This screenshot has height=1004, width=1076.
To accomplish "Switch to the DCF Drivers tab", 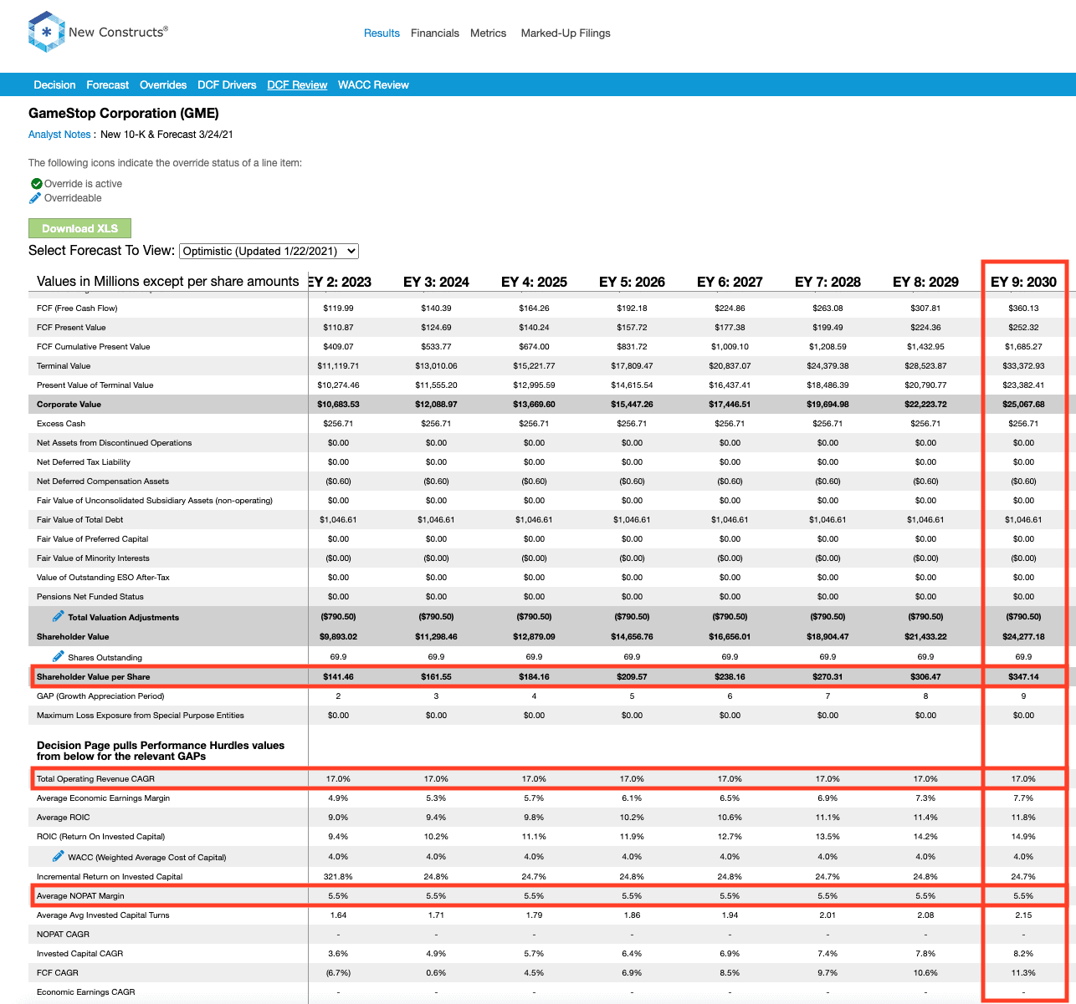I will click(227, 85).
